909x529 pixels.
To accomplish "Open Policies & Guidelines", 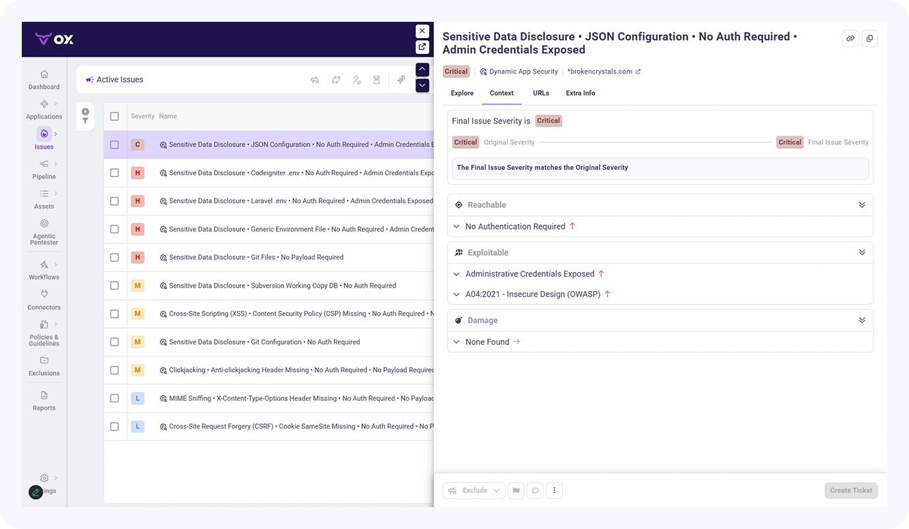I will point(44,333).
